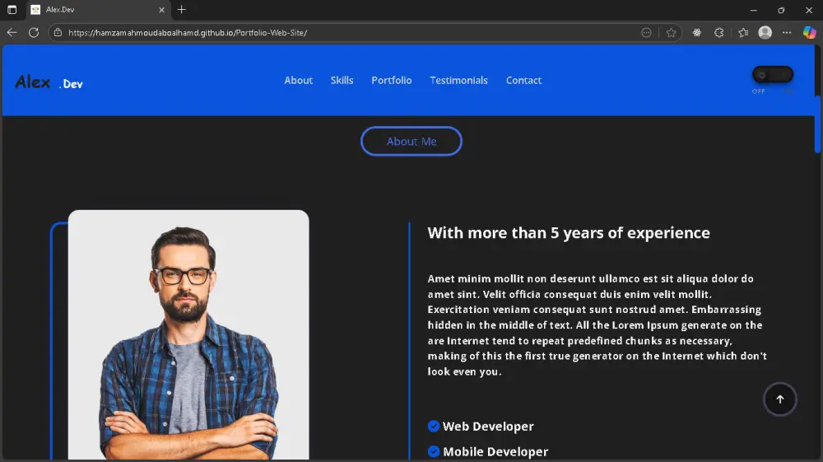Toggle the dark mode OFF/ON switch
Screen dimensions: 823x462
(773, 75)
